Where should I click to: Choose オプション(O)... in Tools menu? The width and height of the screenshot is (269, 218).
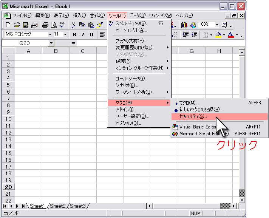click(139, 123)
